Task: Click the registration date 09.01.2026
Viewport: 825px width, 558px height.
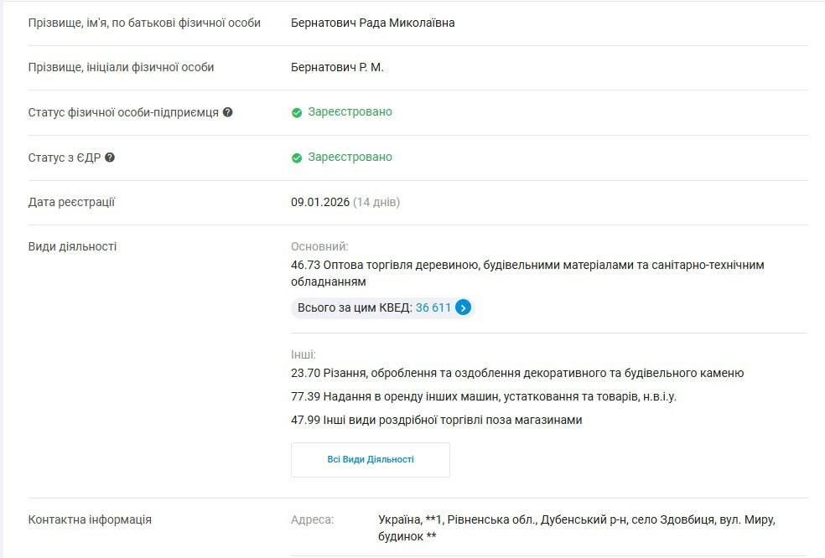Action: pyautogui.click(x=319, y=202)
